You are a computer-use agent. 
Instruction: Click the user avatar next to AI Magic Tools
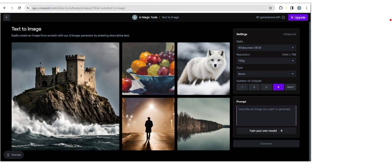click(135, 17)
